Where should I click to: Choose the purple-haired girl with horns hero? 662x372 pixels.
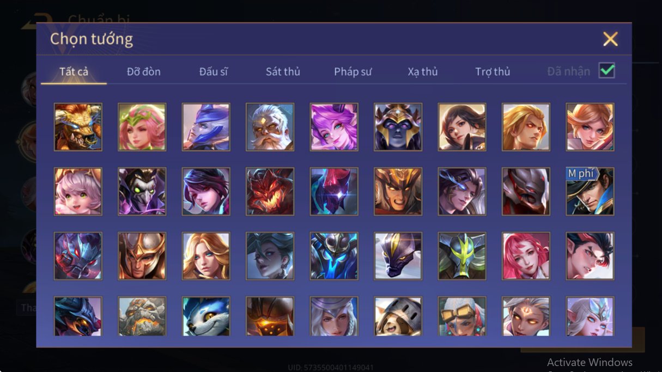pyautogui.click(x=334, y=127)
